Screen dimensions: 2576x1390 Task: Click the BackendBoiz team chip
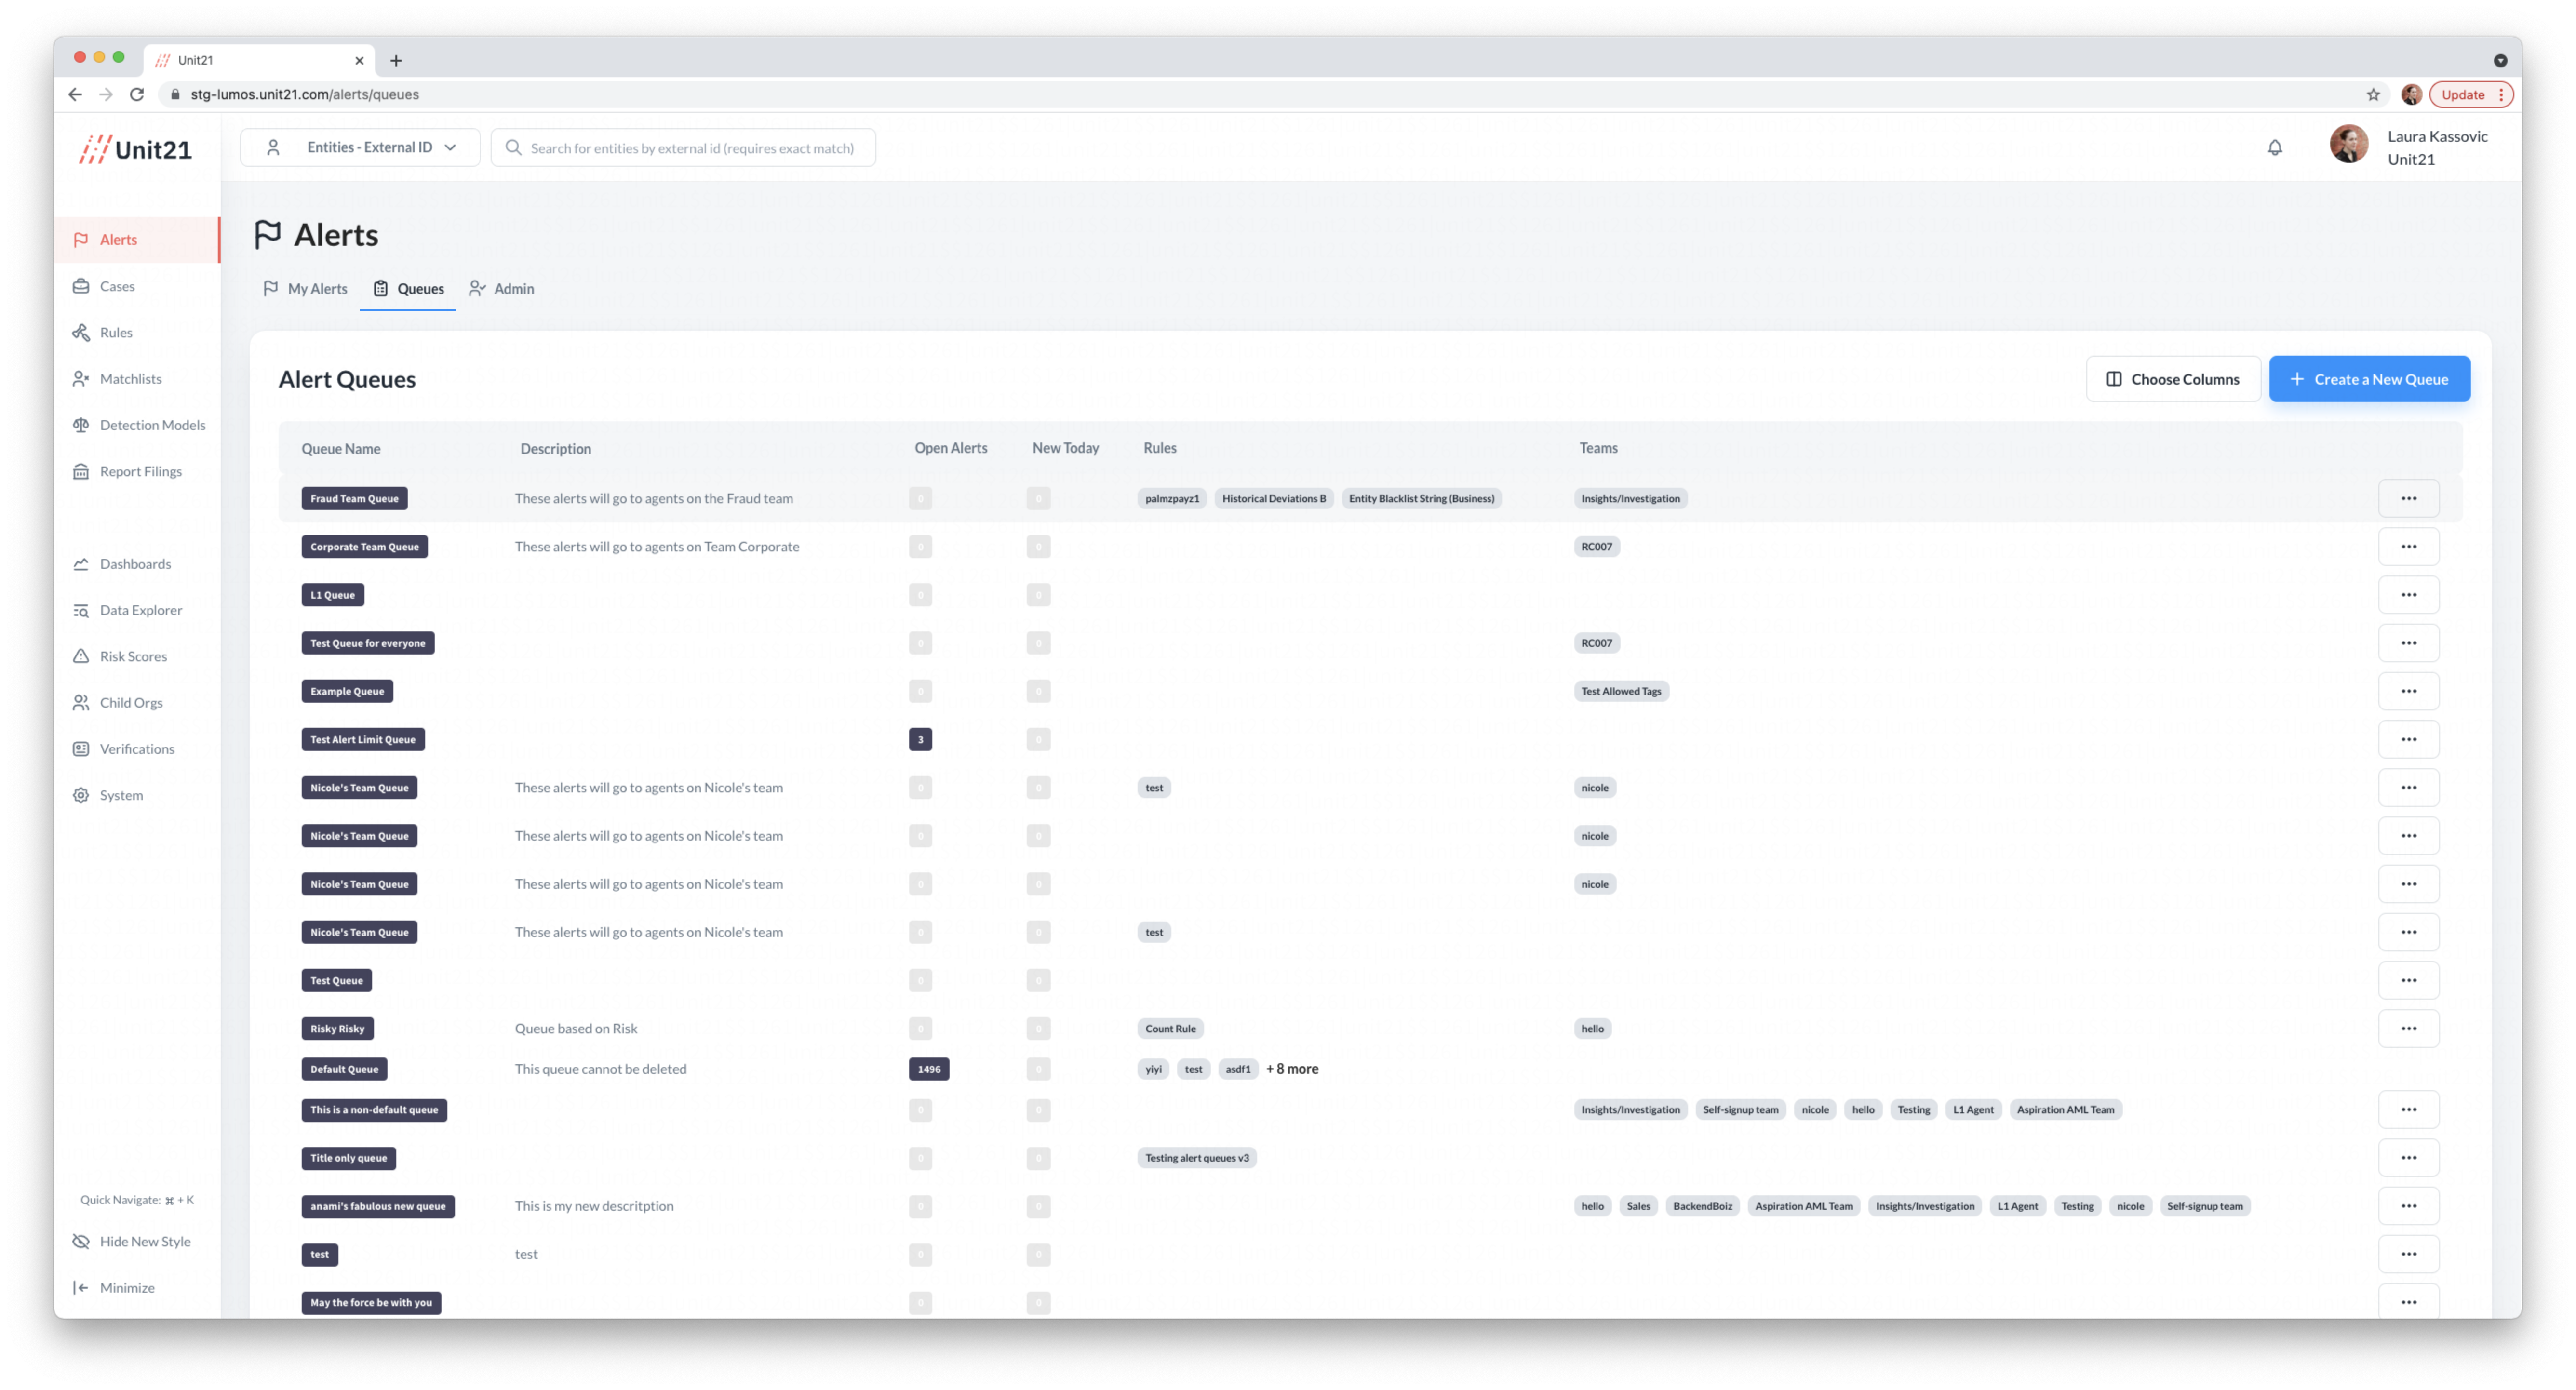point(1702,1206)
